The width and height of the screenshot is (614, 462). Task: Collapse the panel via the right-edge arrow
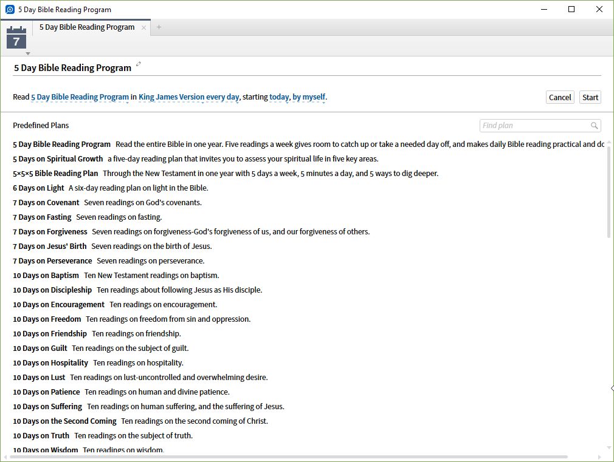(610, 388)
